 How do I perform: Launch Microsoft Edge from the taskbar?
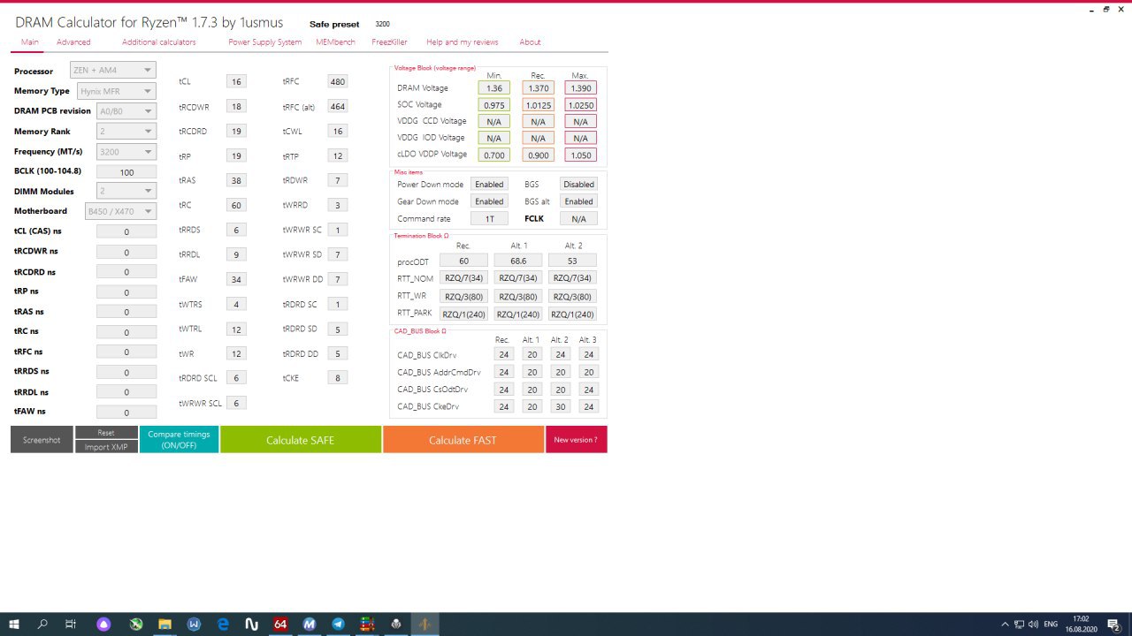point(223,624)
